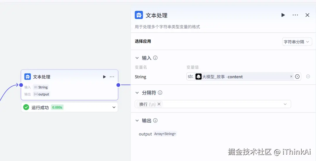Image resolution: width=316 pixels, height=161 pixels.
Task: Click the info icon next to 输入
Action: (x=155, y=58)
